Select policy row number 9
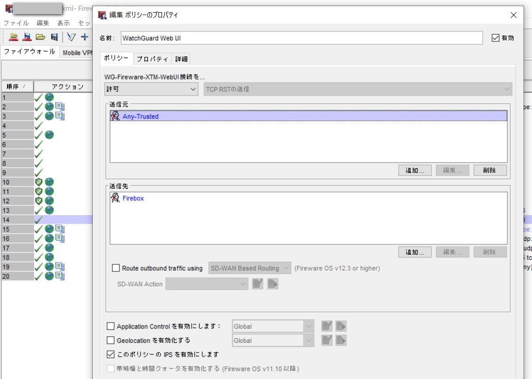 18,172
